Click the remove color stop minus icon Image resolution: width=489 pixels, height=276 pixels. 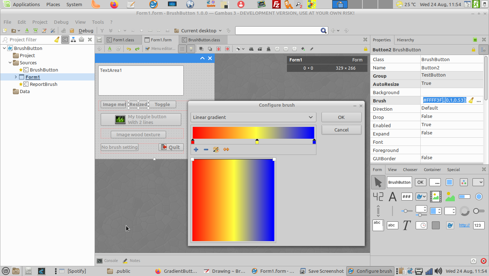[206, 149]
